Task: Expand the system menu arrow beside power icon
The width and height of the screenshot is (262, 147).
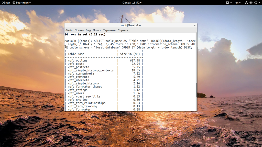Action: (259, 3)
